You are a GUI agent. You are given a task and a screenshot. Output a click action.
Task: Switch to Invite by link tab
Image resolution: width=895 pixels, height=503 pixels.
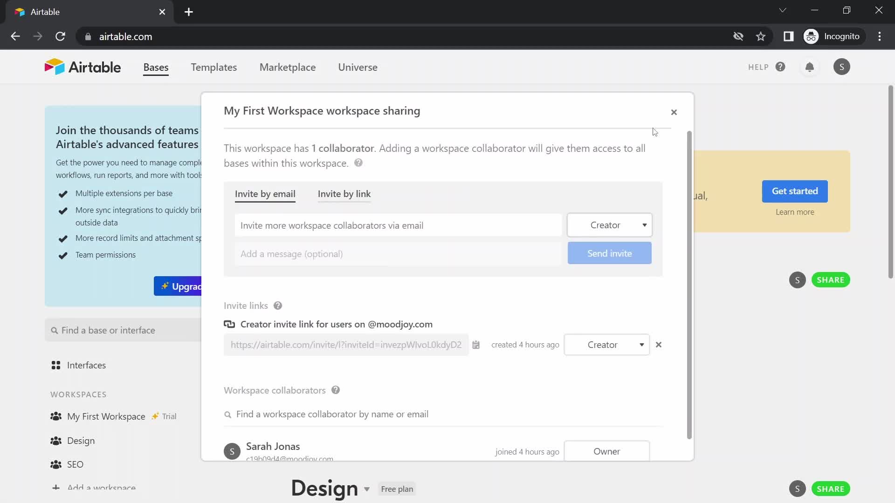coord(344,193)
